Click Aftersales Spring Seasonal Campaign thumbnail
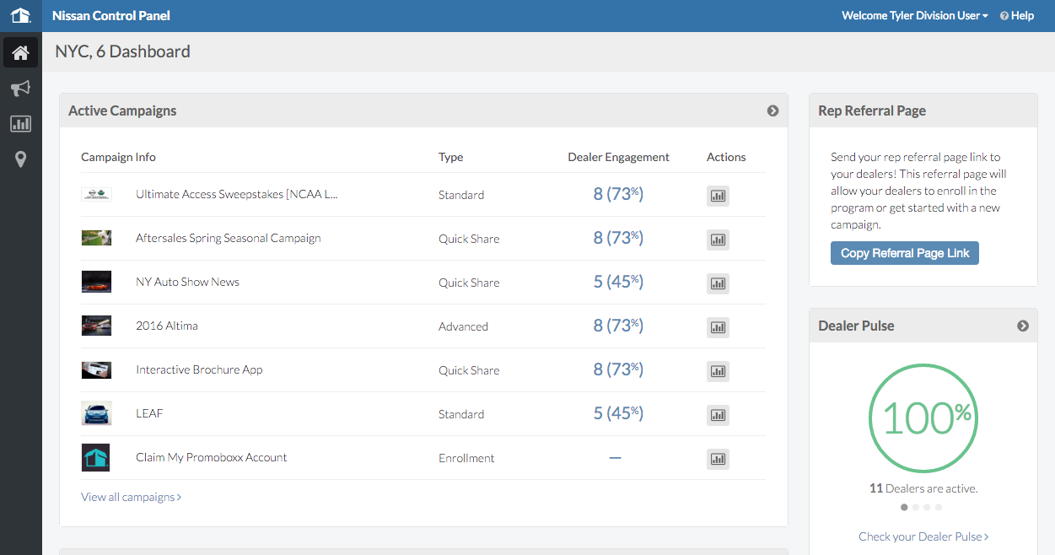Screen dimensions: 1055x555 pos(96,238)
